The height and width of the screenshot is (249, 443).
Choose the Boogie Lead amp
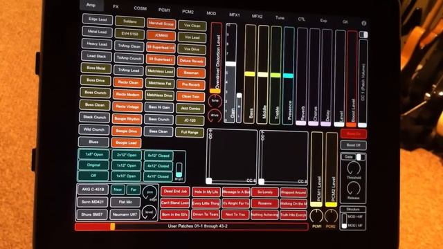click(x=126, y=143)
